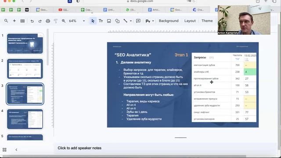Switch to the Untitled docs browser tab
Screen dimensions: 281x158
[109, 10]
